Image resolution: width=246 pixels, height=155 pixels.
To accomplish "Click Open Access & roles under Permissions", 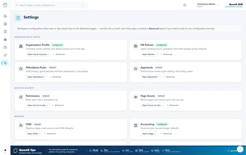I will [38, 105].
